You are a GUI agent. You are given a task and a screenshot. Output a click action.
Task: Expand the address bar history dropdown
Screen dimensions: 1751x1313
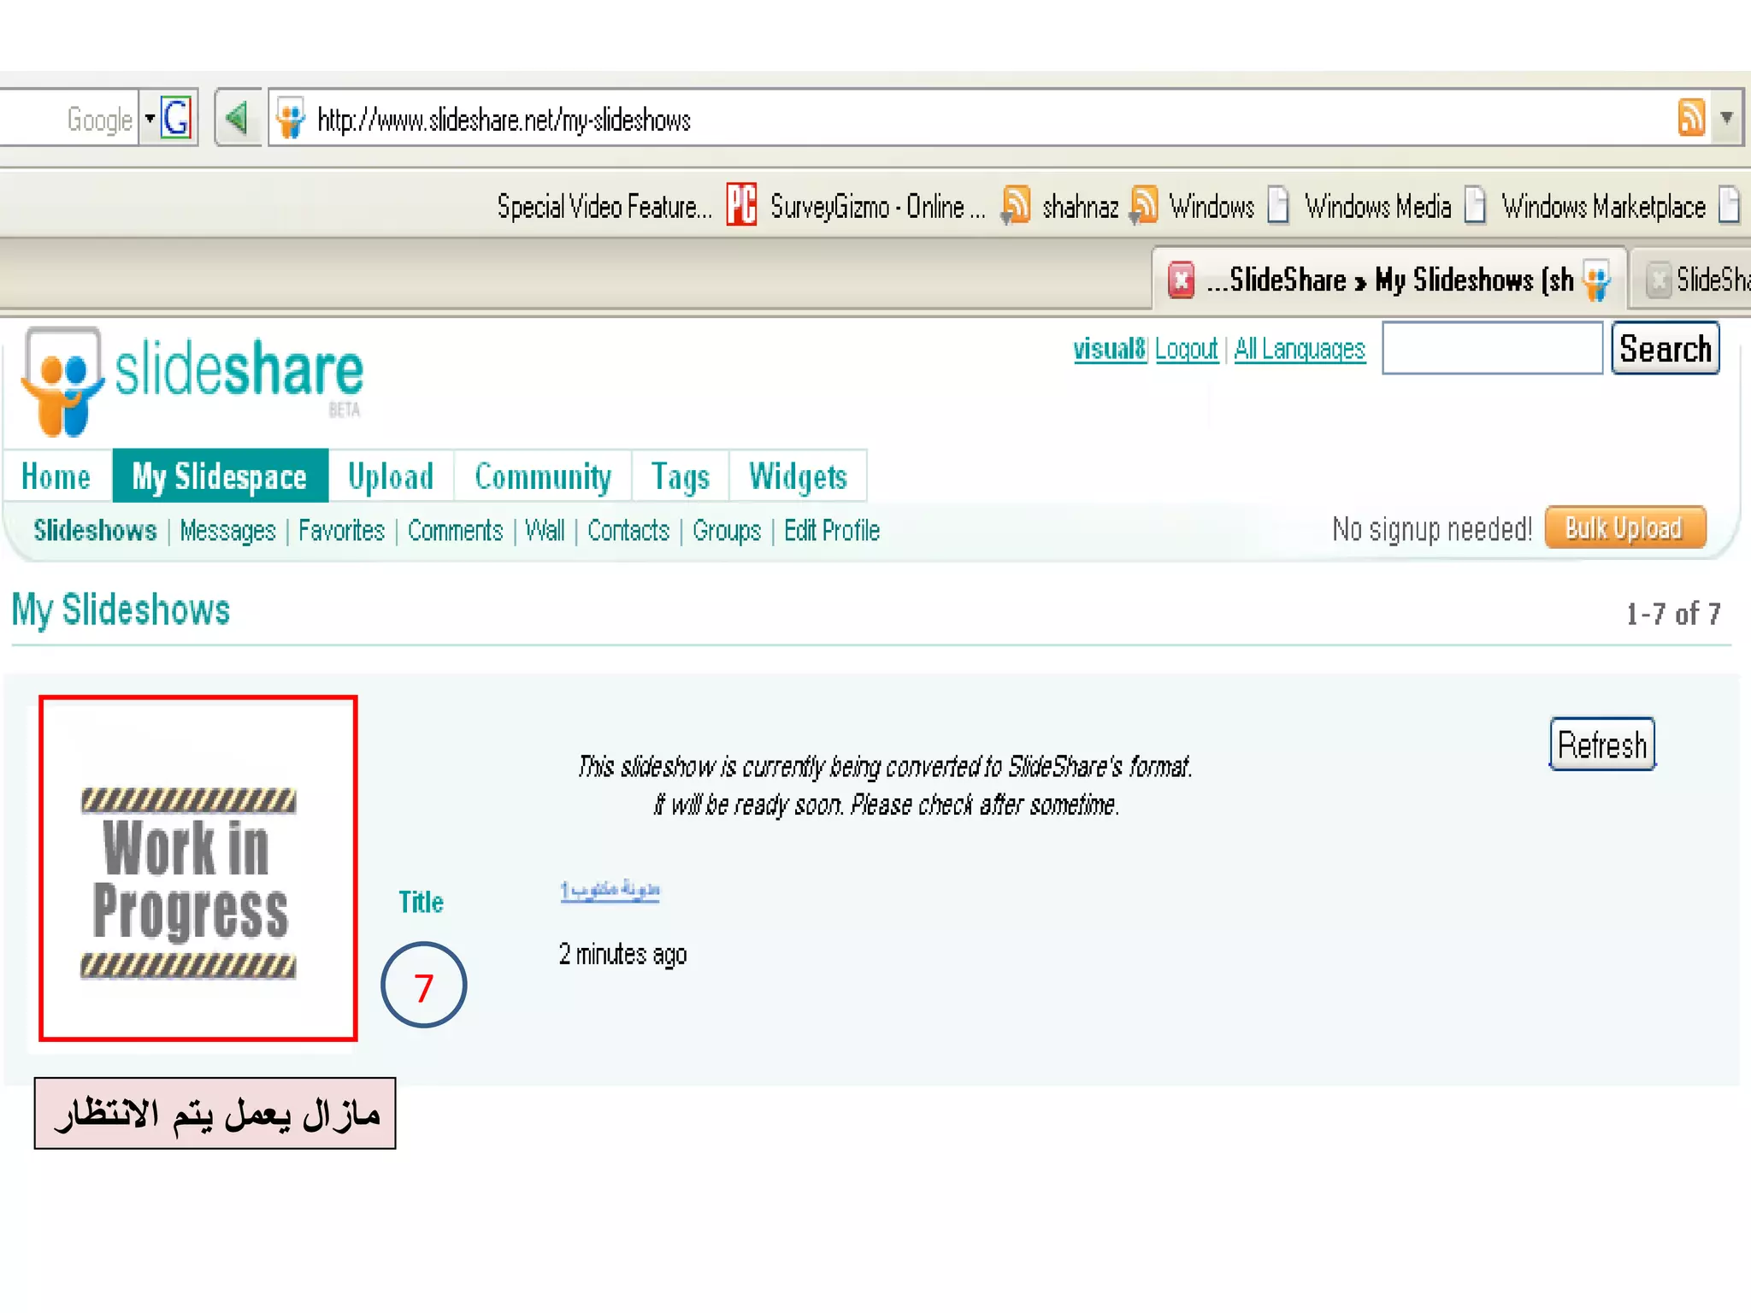pyautogui.click(x=1727, y=118)
